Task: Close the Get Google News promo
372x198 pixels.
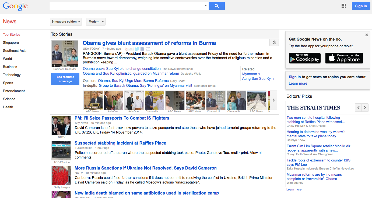Action: (x=366, y=35)
